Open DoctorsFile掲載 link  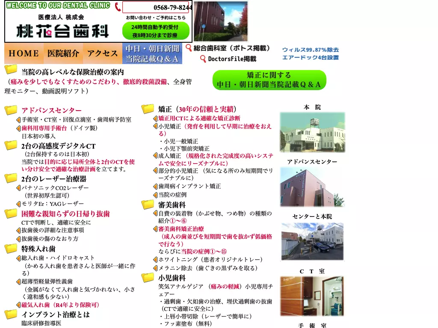232,59
